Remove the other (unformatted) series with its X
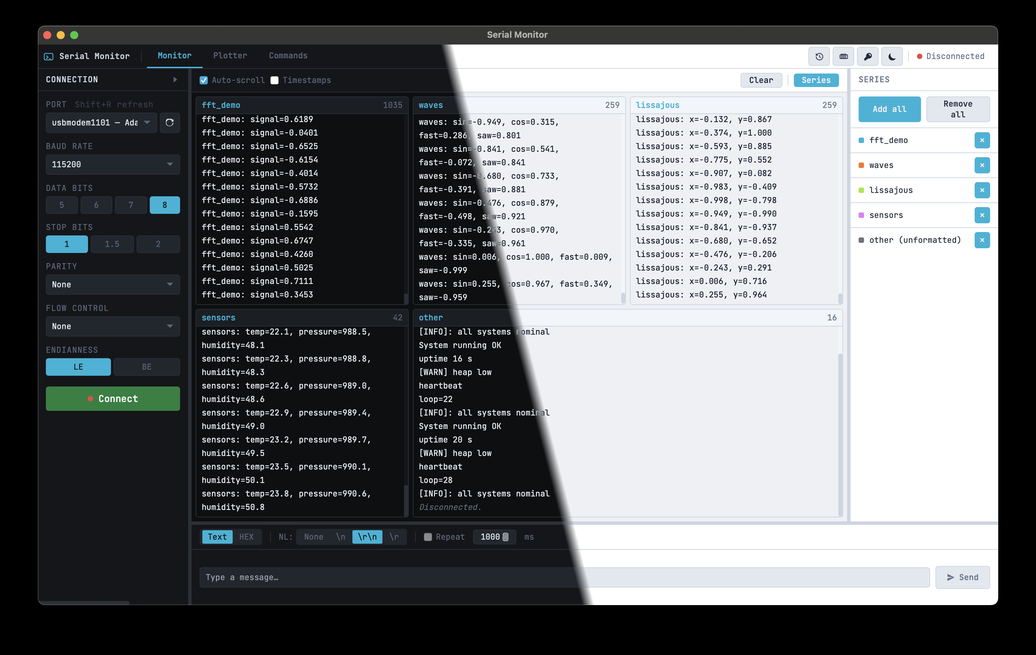 [x=982, y=240]
